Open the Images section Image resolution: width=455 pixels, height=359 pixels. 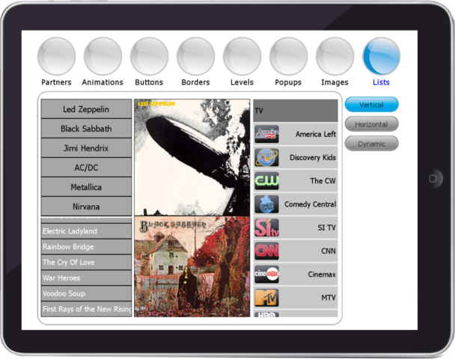(x=335, y=57)
